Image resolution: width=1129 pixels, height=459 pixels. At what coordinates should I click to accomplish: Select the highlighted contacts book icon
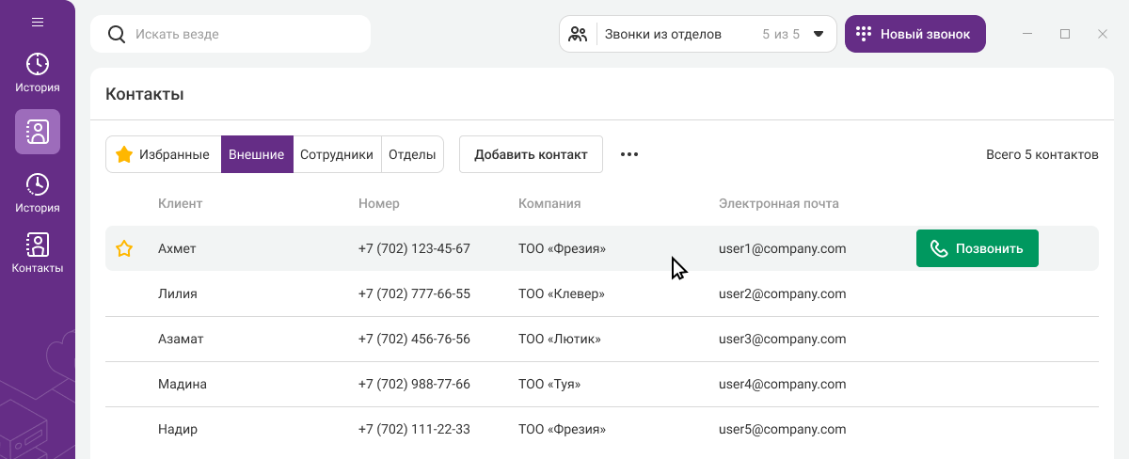pos(38,132)
